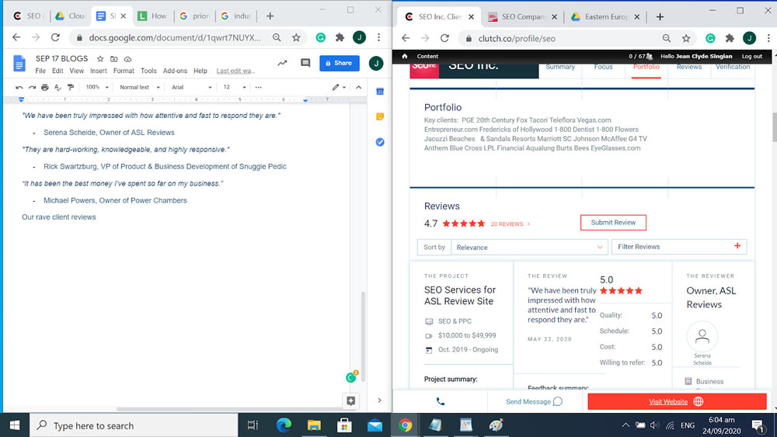Viewport: 777px width, 437px height.
Task: Open Task View on the taskbar
Action: [x=253, y=425]
